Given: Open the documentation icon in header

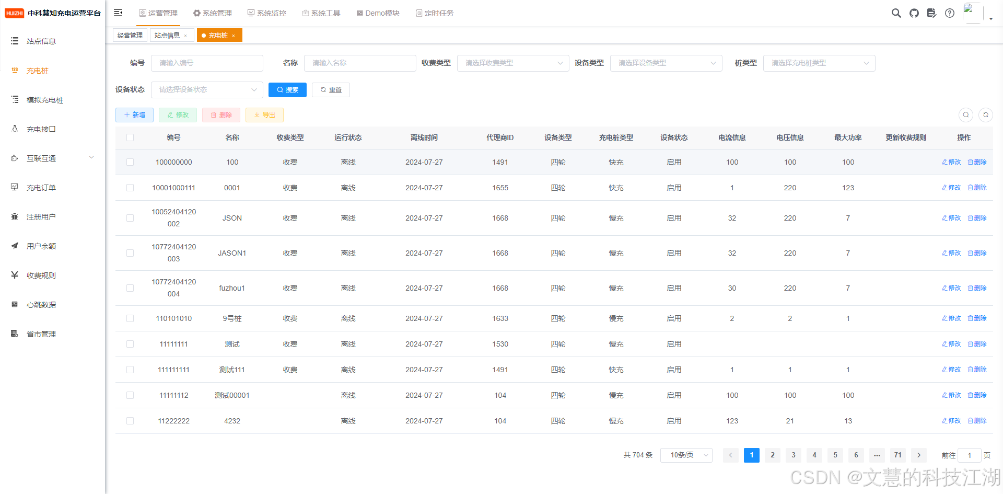Looking at the screenshot, I should click(931, 13).
